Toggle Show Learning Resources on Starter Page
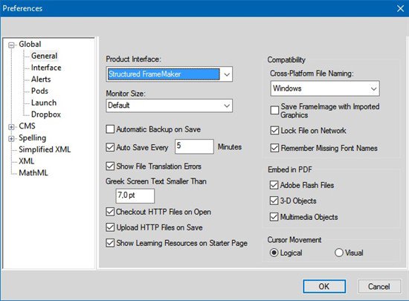 tap(110, 243)
